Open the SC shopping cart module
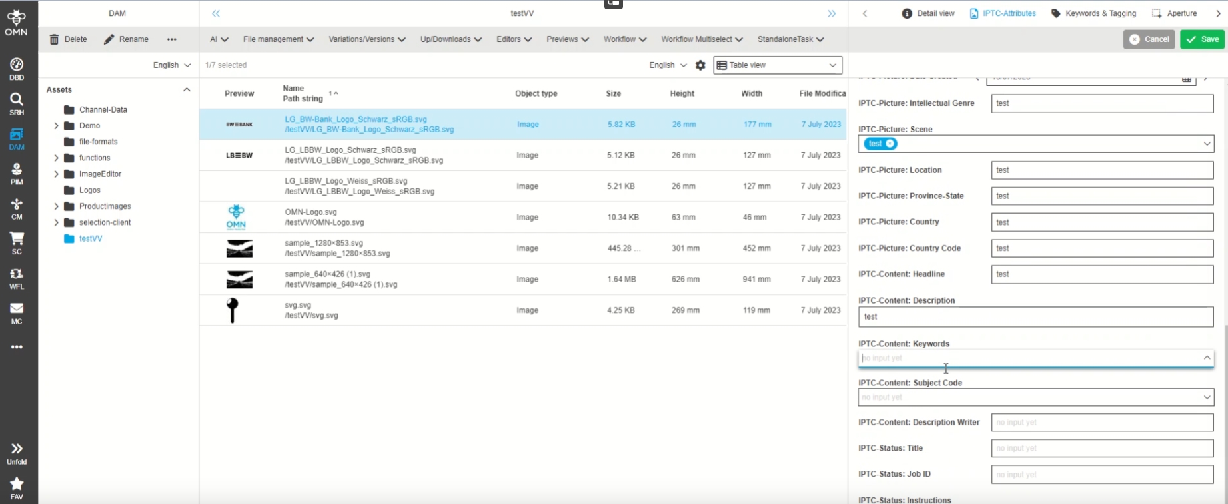 click(17, 242)
